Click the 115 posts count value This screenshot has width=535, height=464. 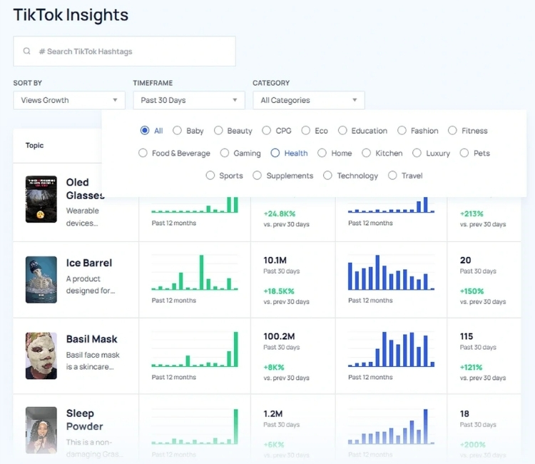467,336
